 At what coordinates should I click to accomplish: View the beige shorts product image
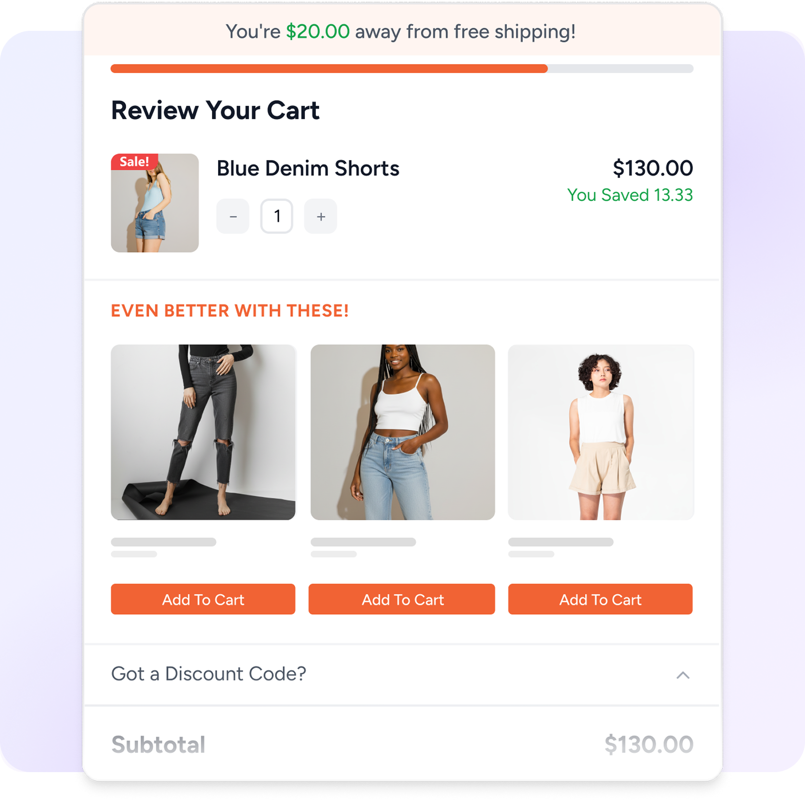coord(601,432)
